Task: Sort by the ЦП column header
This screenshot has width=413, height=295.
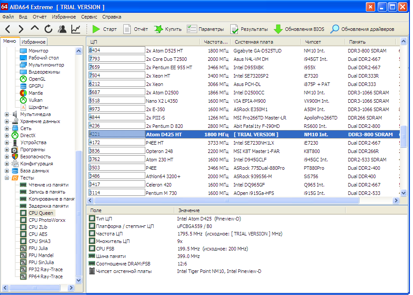Action: (x=144, y=42)
